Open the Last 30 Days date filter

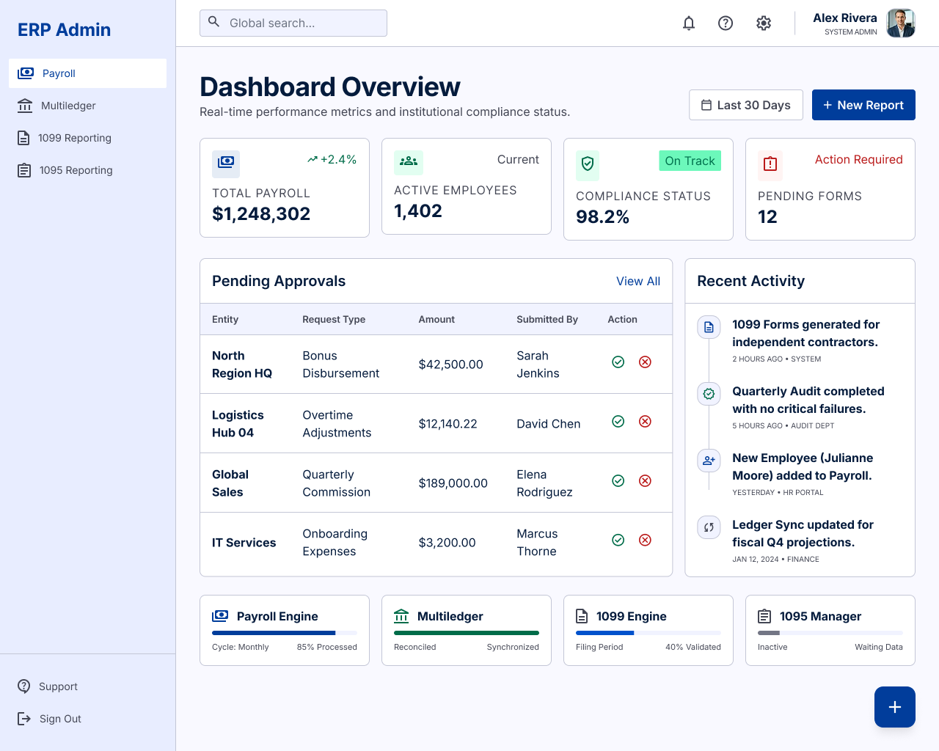(x=746, y=105)
